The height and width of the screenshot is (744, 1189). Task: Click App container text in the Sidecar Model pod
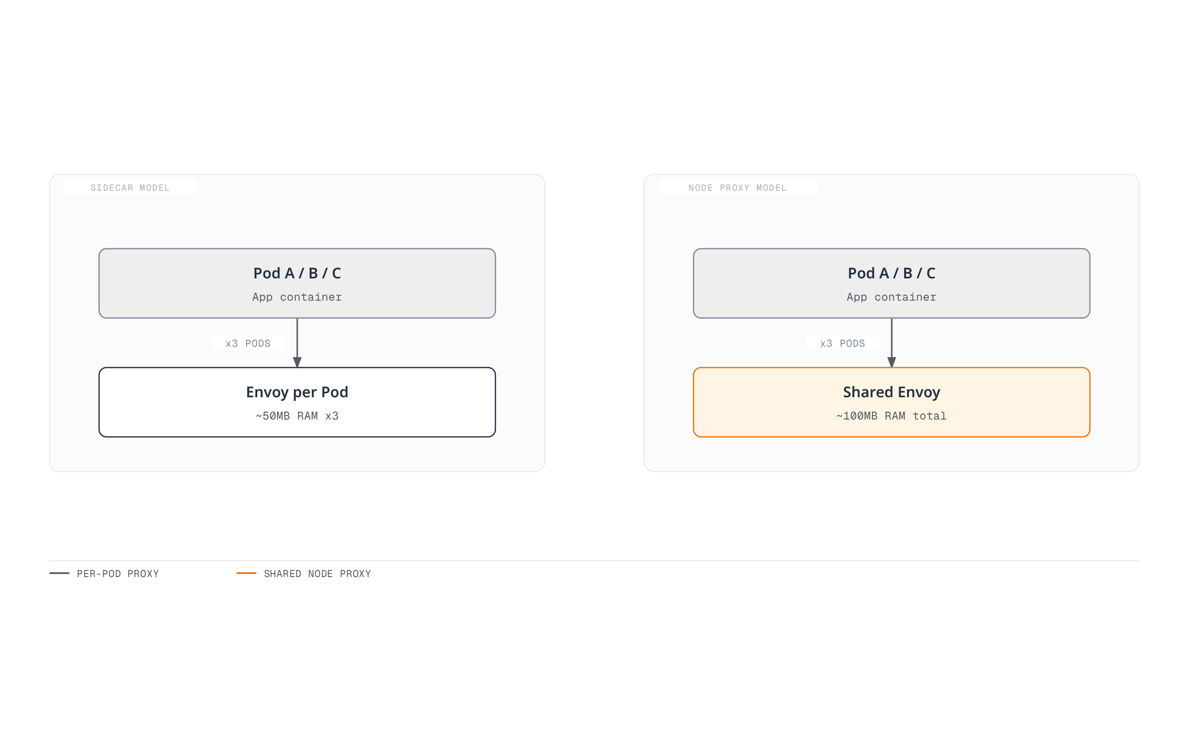point(297,297)
